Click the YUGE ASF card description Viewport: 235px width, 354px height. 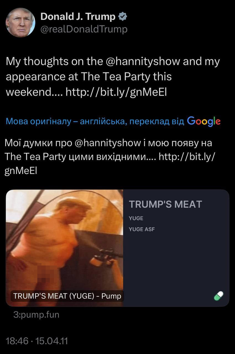tap(142, 229)
